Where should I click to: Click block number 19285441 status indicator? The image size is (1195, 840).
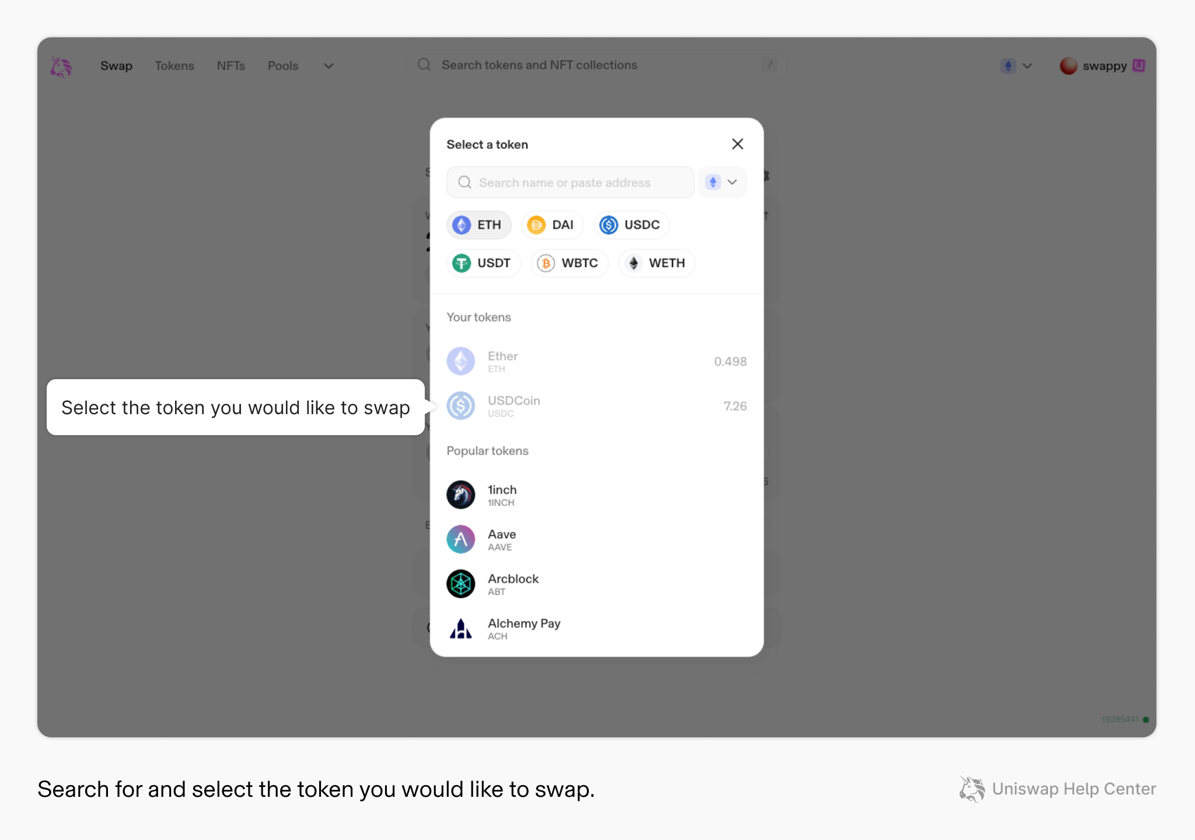[x=1120, y=719]
